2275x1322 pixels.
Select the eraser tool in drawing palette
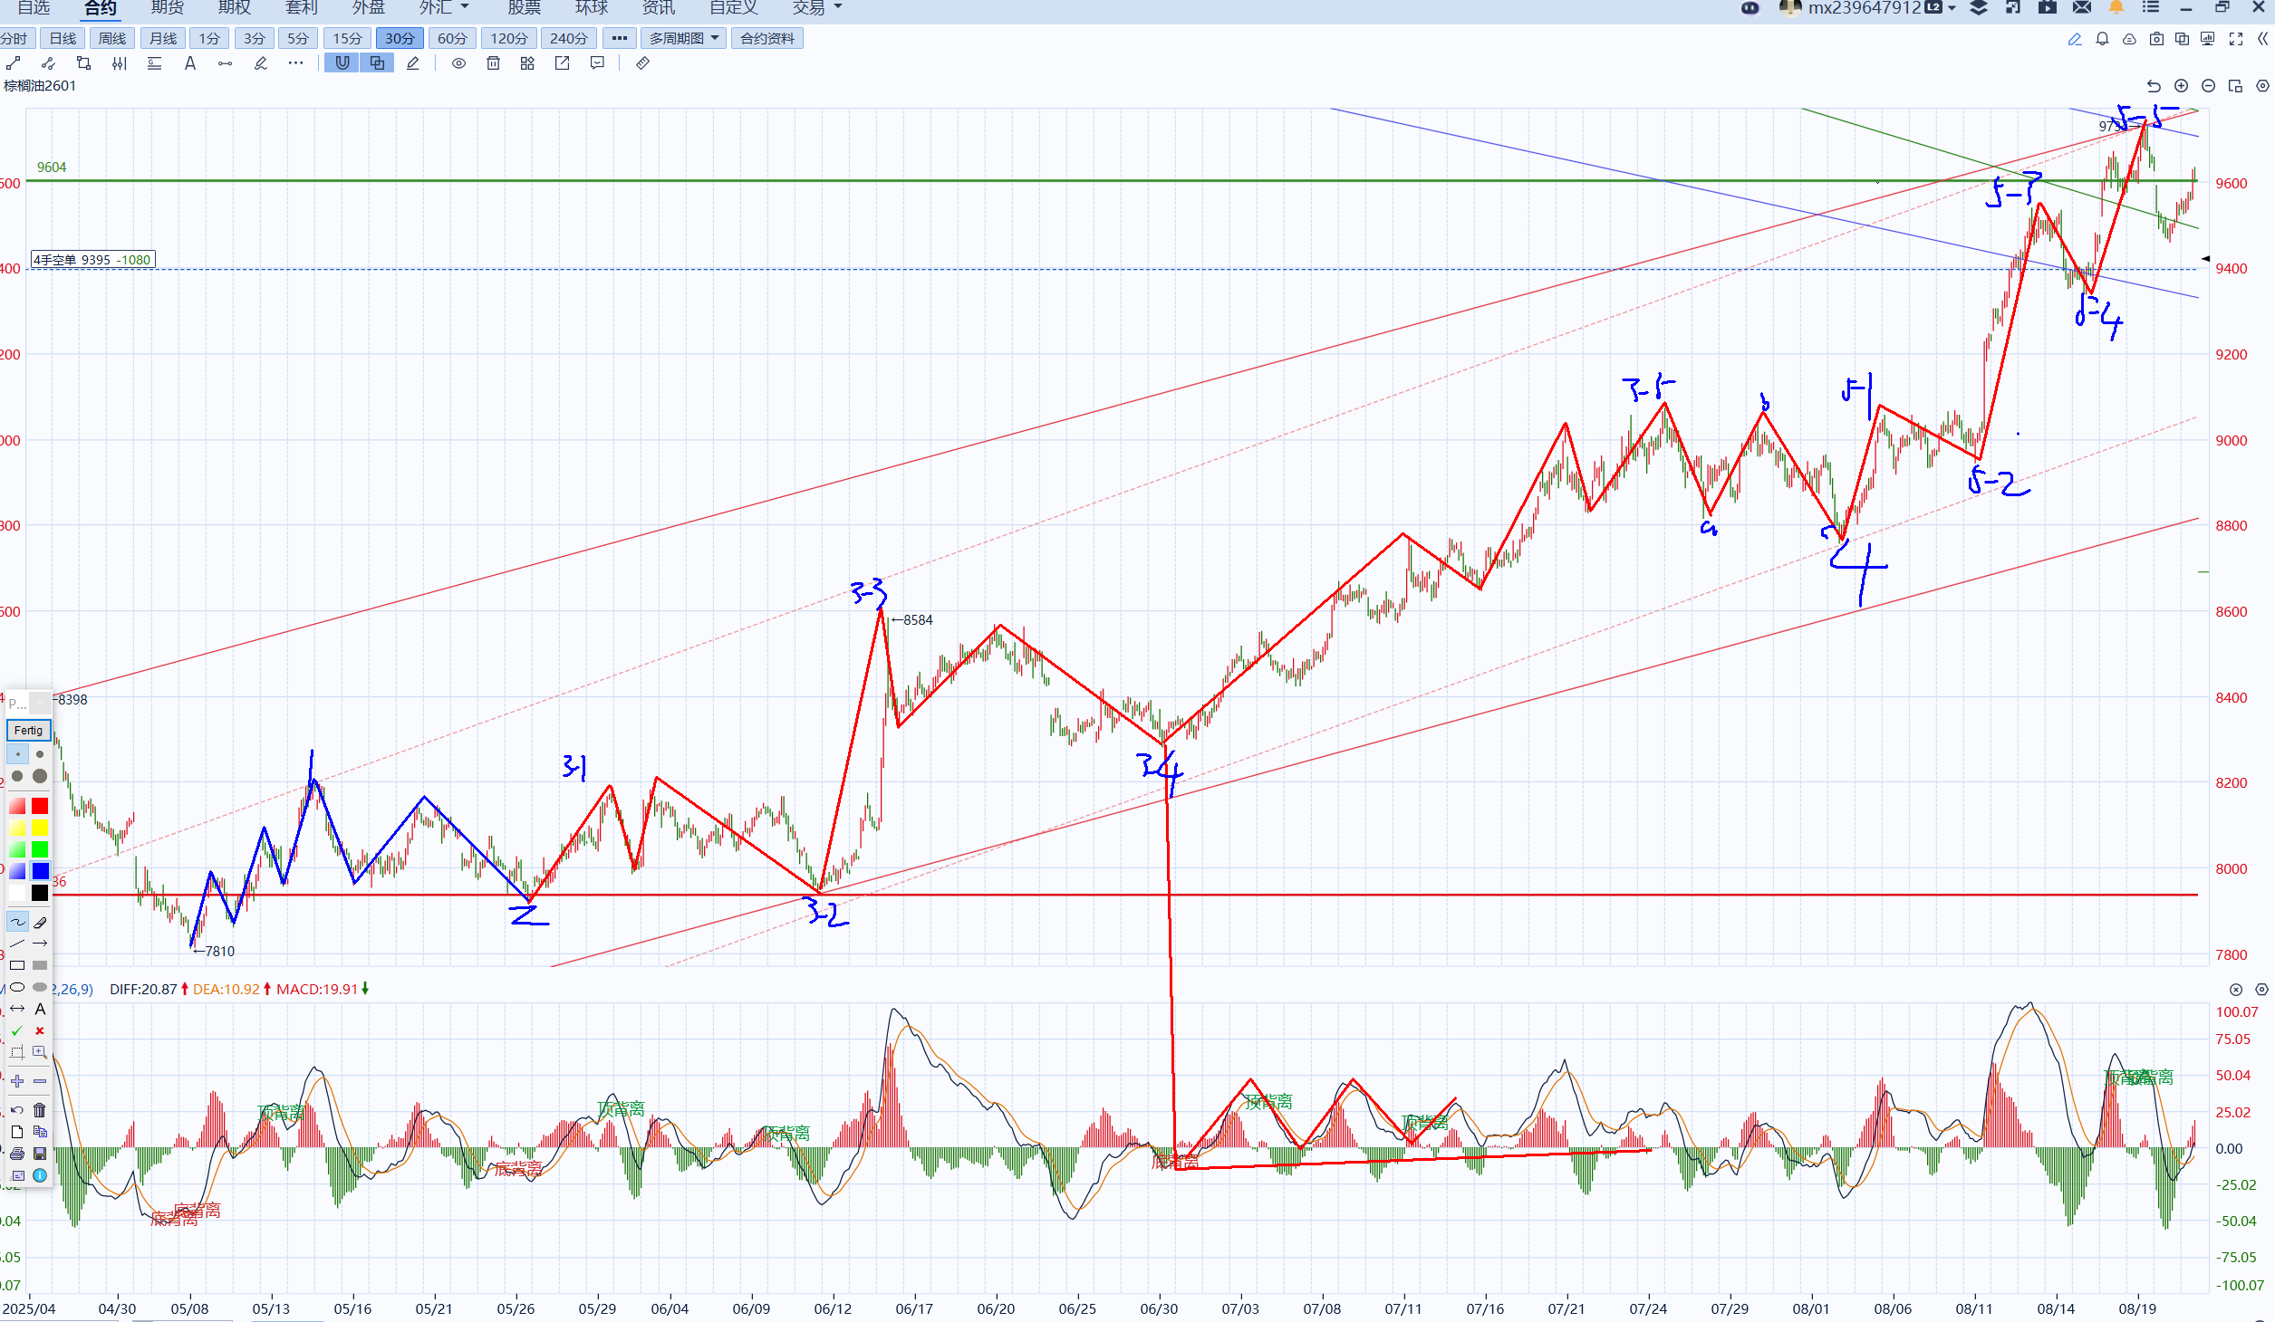[40, 922]
